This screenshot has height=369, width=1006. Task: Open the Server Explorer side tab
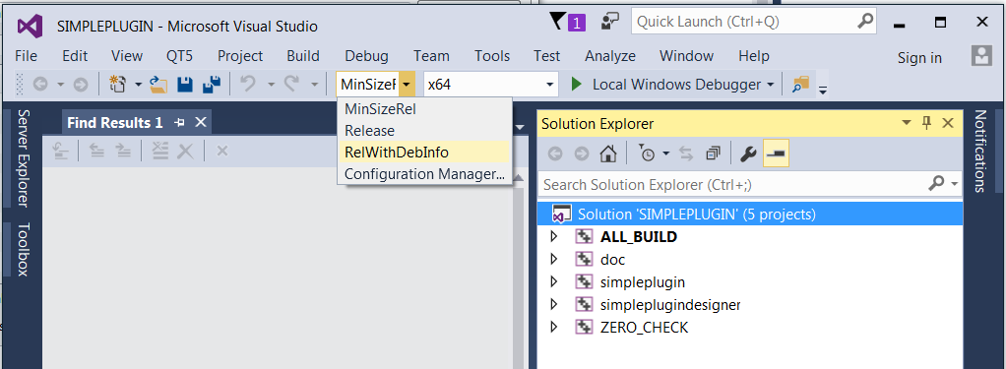23,157
